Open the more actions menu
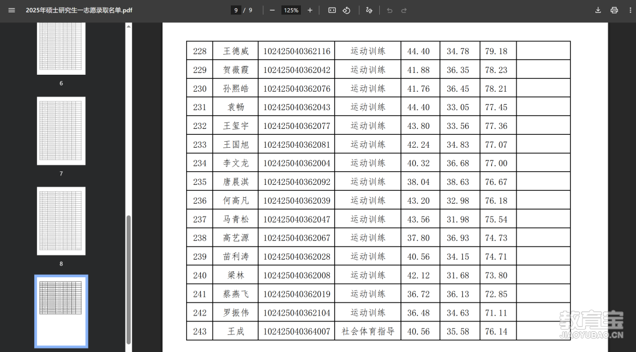Screen dimensions: 636x352 (x=630, y=10)
